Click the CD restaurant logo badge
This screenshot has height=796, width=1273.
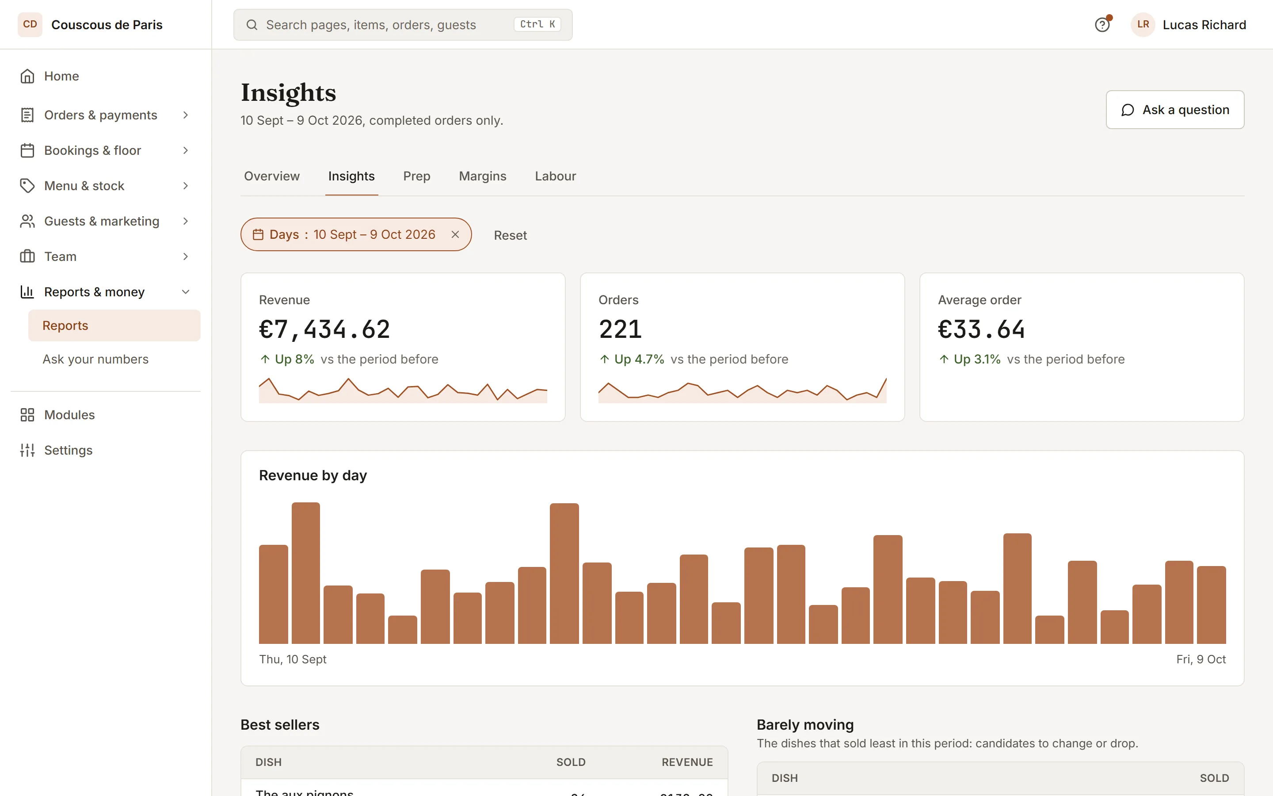(30, 25)
